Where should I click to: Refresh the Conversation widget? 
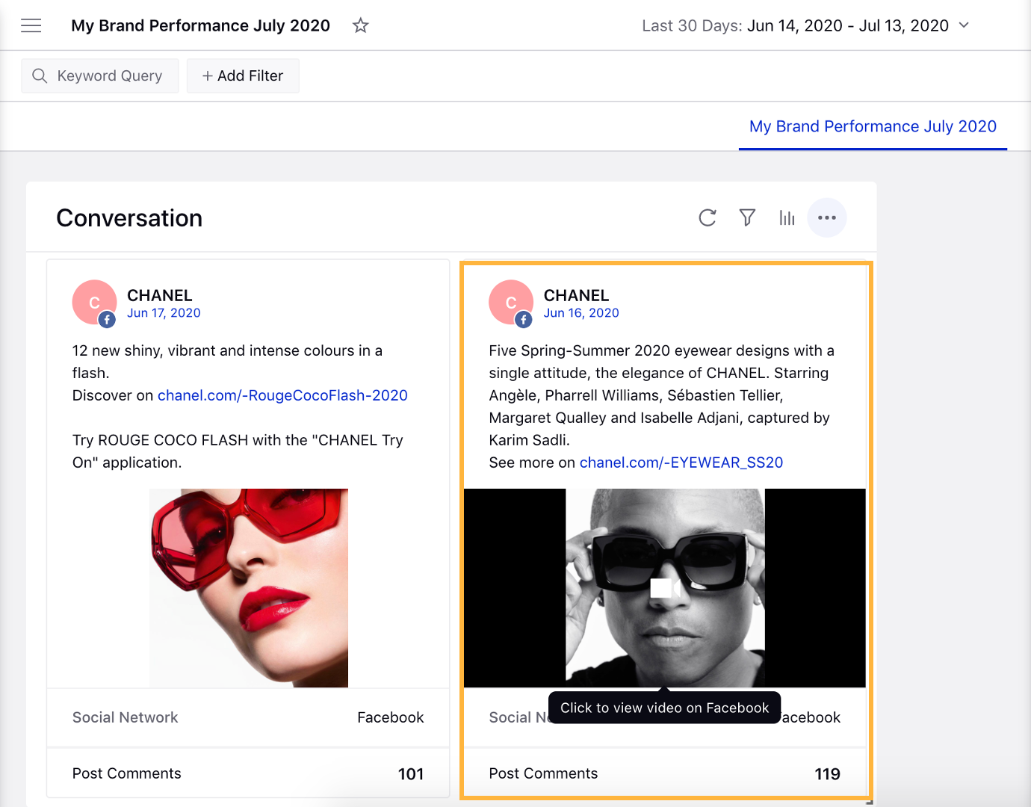pyautogui.click(x=708, y=217)
